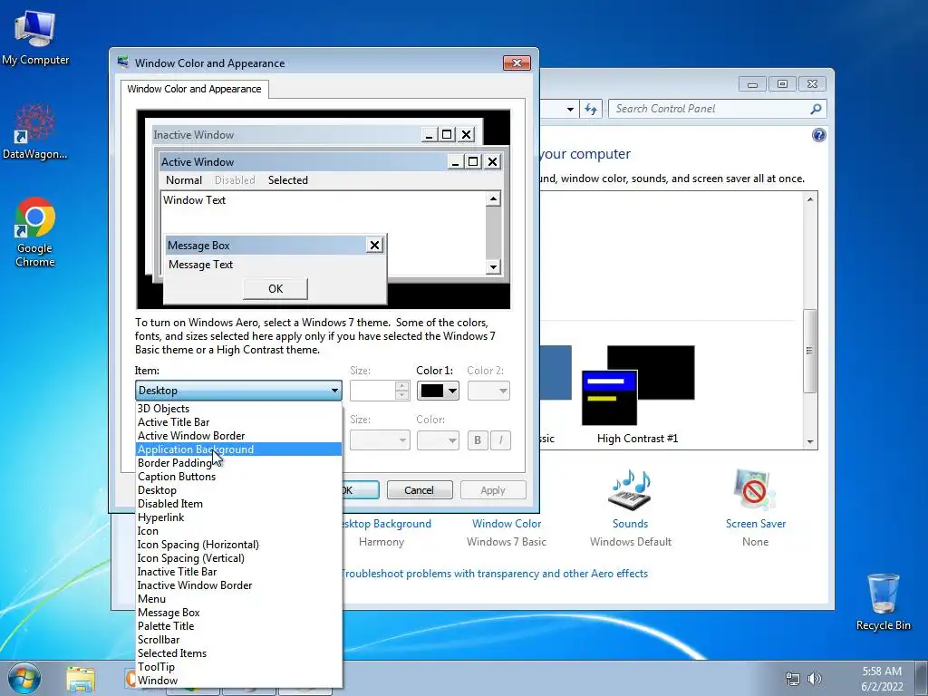Click Normal menu item in preview
This screenshot has height=696, width=928.
point(183,180)
